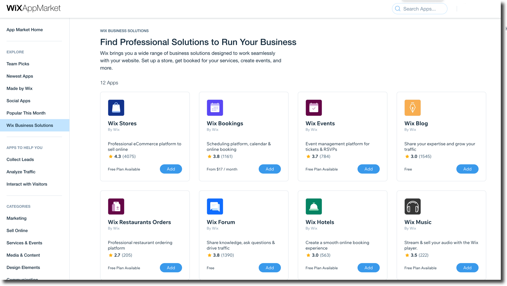Open the Wix Blog pen nib icon
Image resolution: width=507 pixels, height=286 pixels.
tap(412, 108)
